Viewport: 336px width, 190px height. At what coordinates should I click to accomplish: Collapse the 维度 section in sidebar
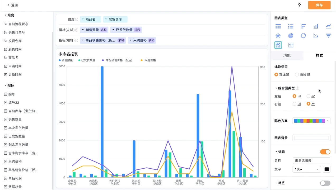pyautogui.click(x=6, y=15)
